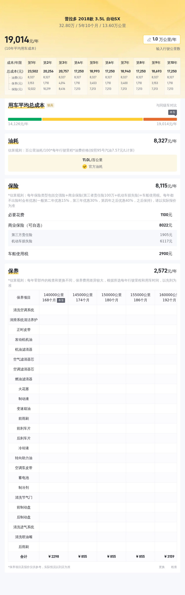The image size is (185, 595).
Task: Click the 本车 tag in the 140000公里 column
Action: [x=61, y=300]
